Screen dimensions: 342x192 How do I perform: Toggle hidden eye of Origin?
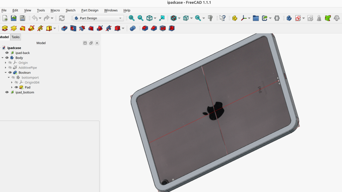coord(10,63)
